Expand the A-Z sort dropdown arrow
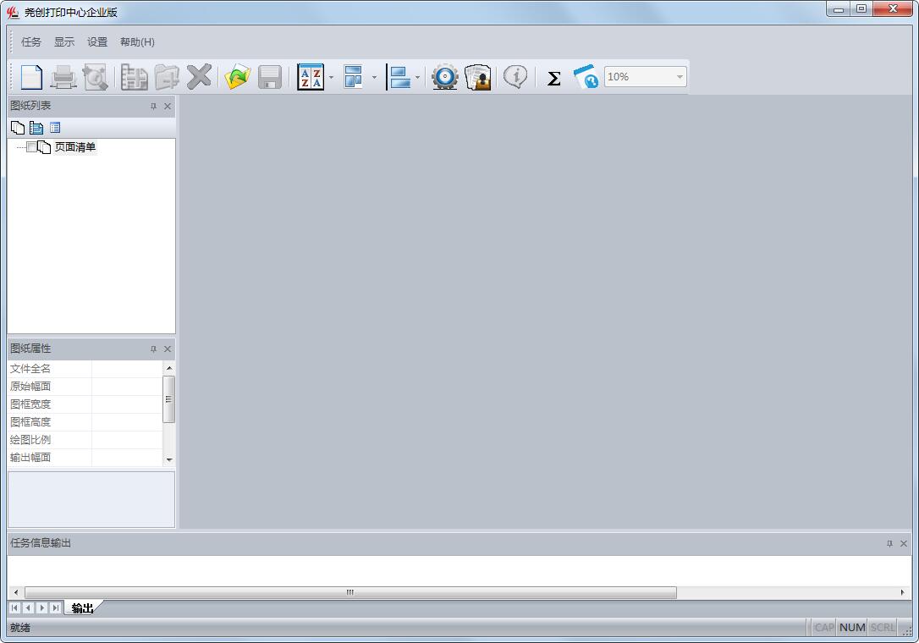 click(331, 78)
